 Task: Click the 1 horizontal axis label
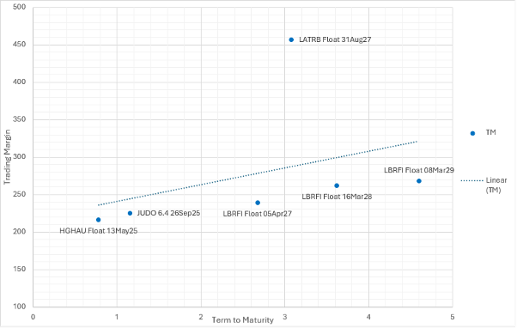pos(117,317)
